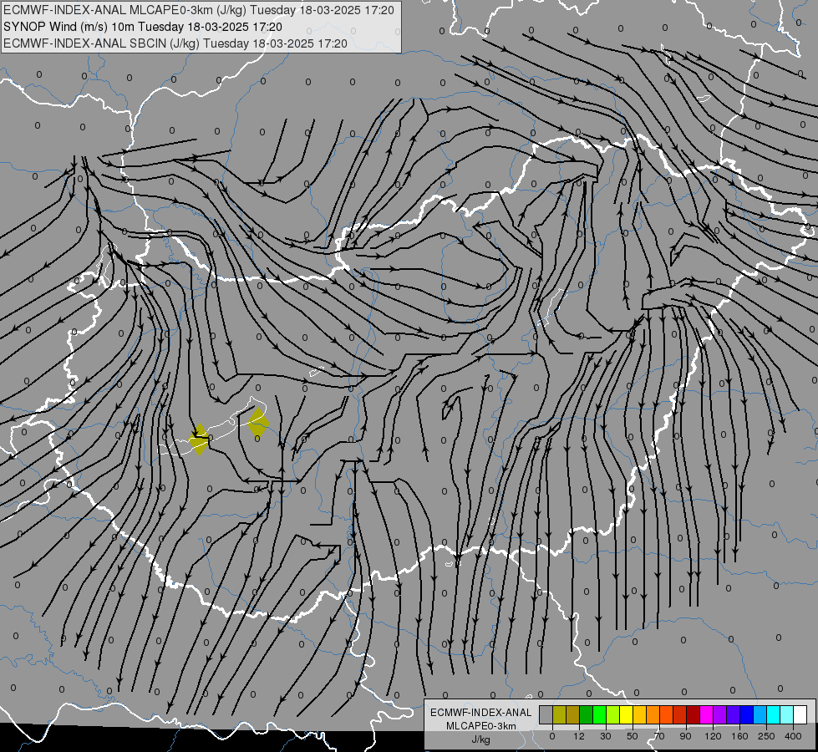The image size is (818, 752).
Task: Pick the dark red legend swatch
Action: point(694,715)
